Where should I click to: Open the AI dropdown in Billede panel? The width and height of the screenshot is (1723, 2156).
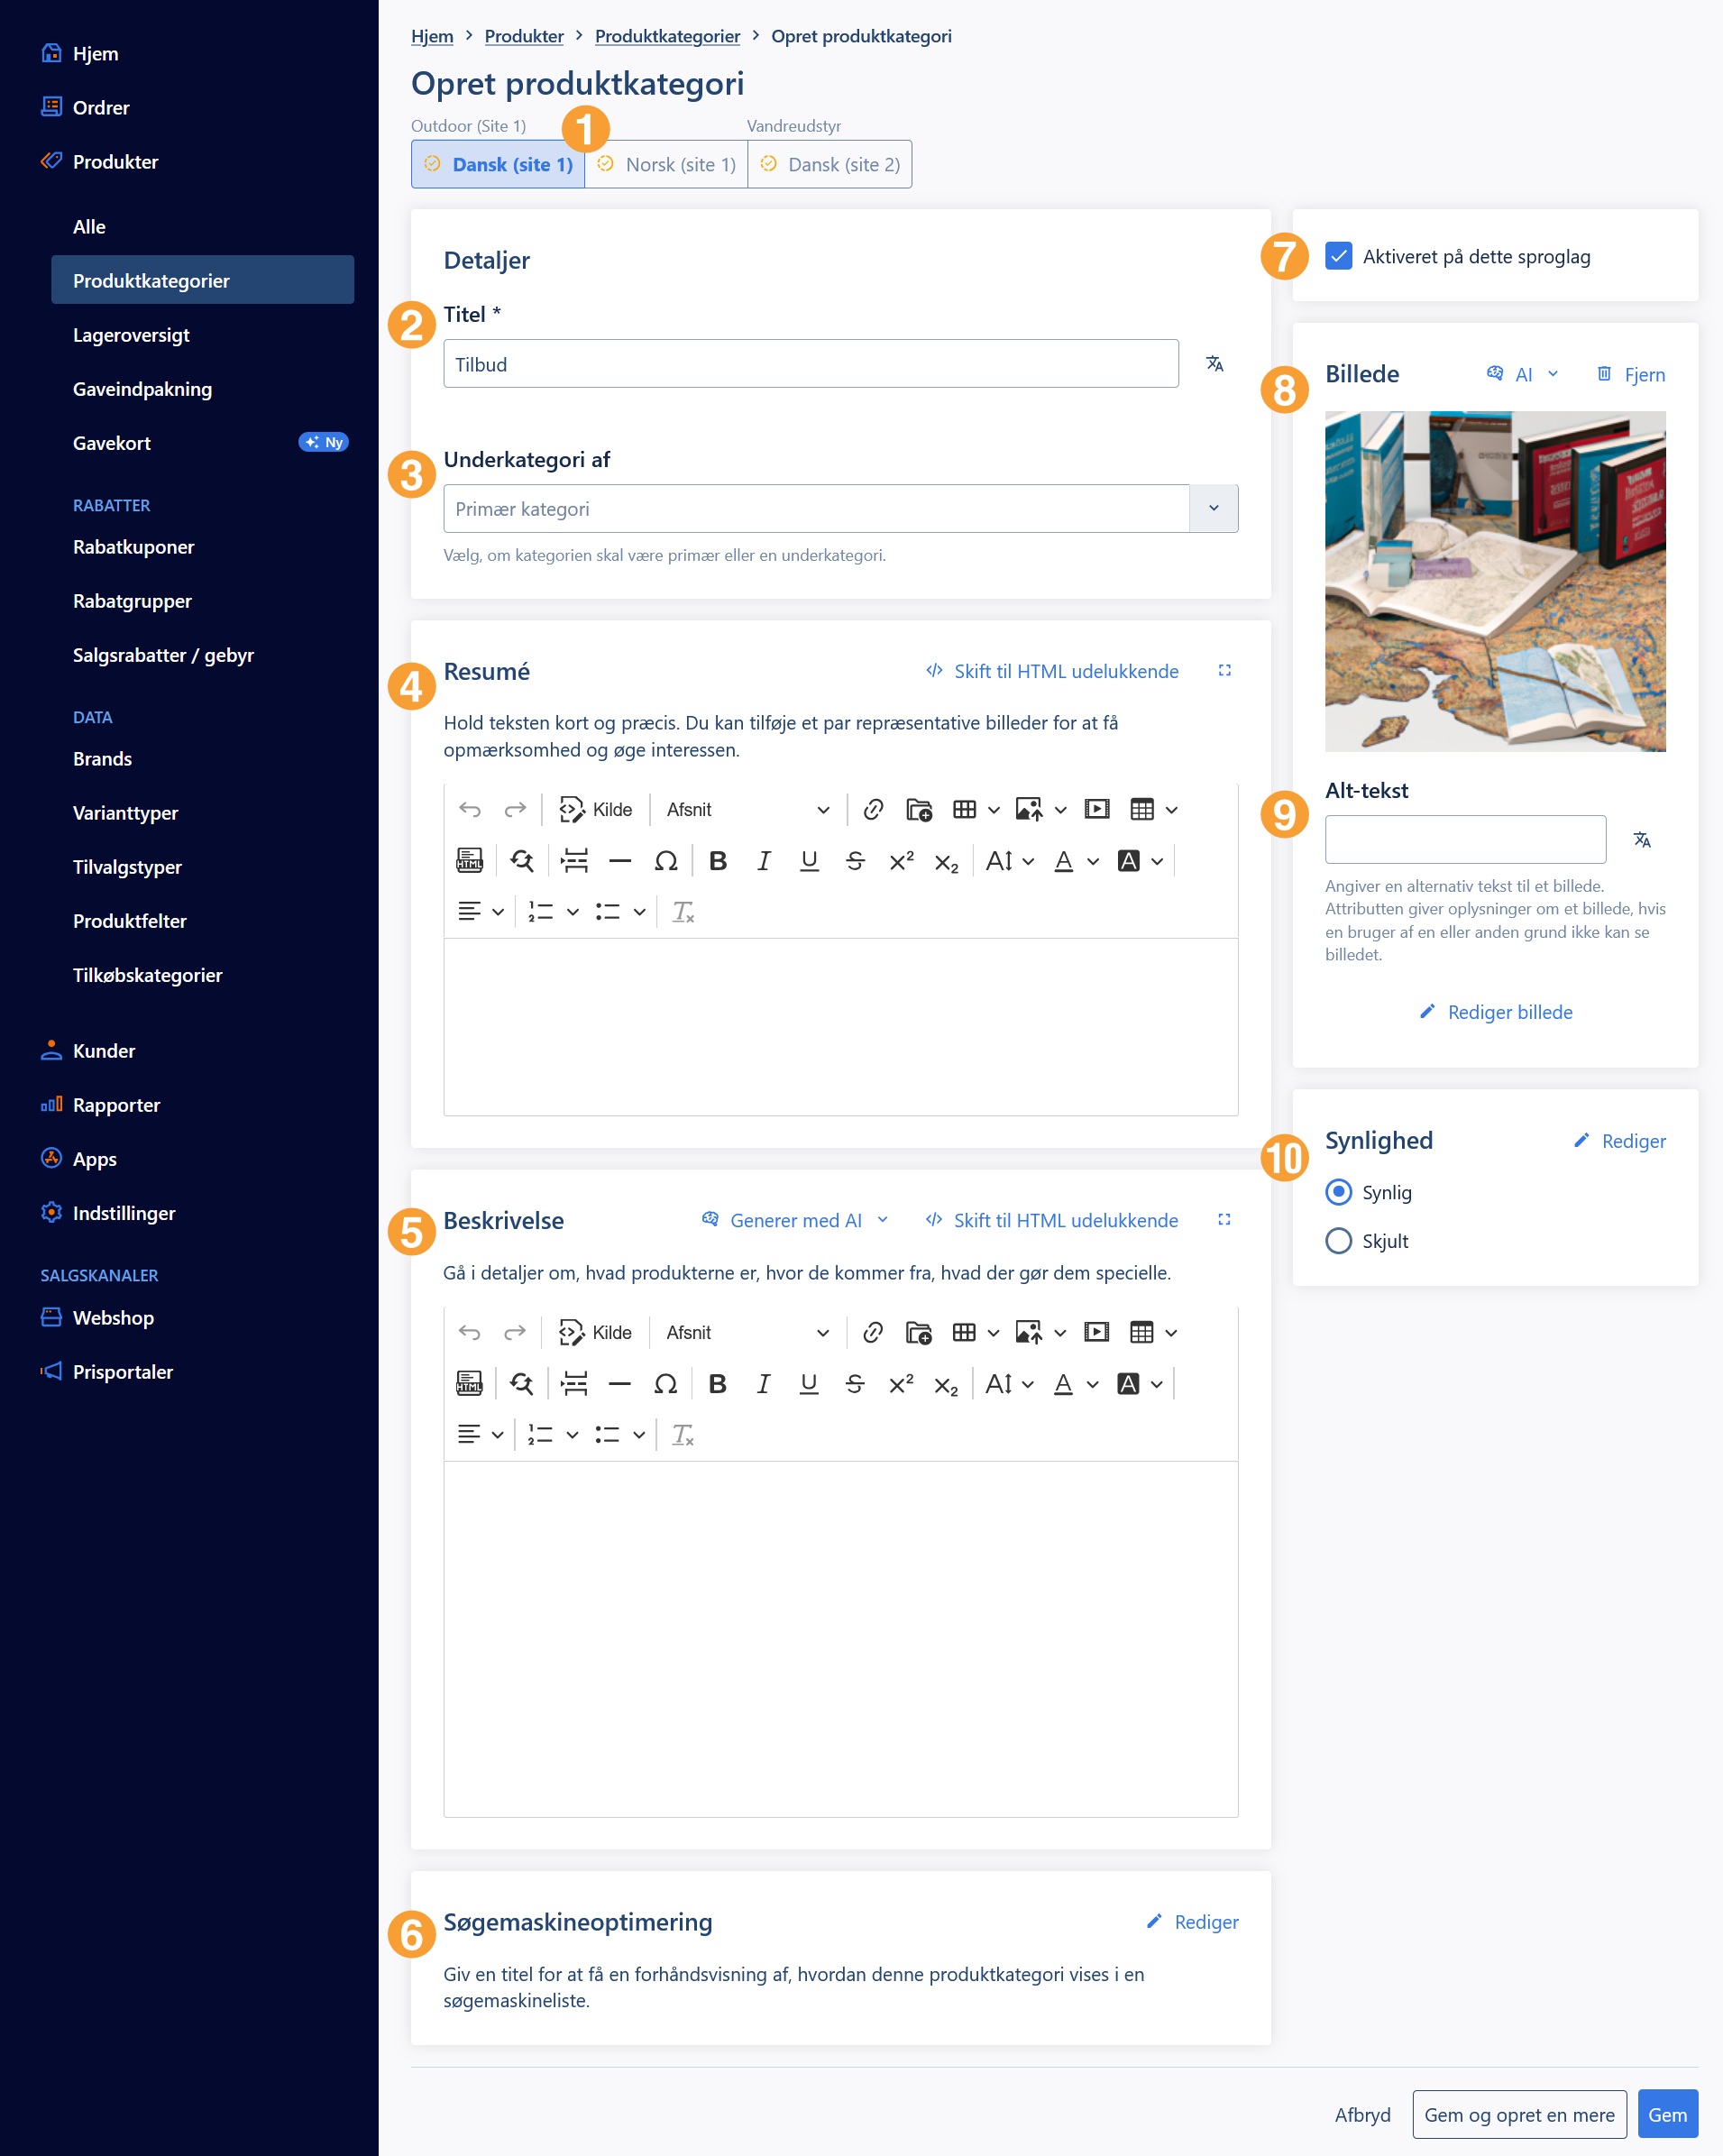click(1523, 374)
